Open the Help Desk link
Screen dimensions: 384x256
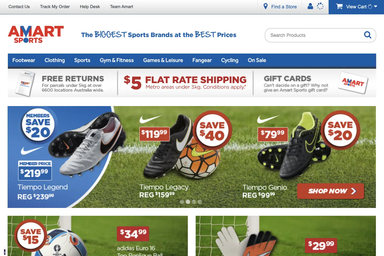pos(90,7)
